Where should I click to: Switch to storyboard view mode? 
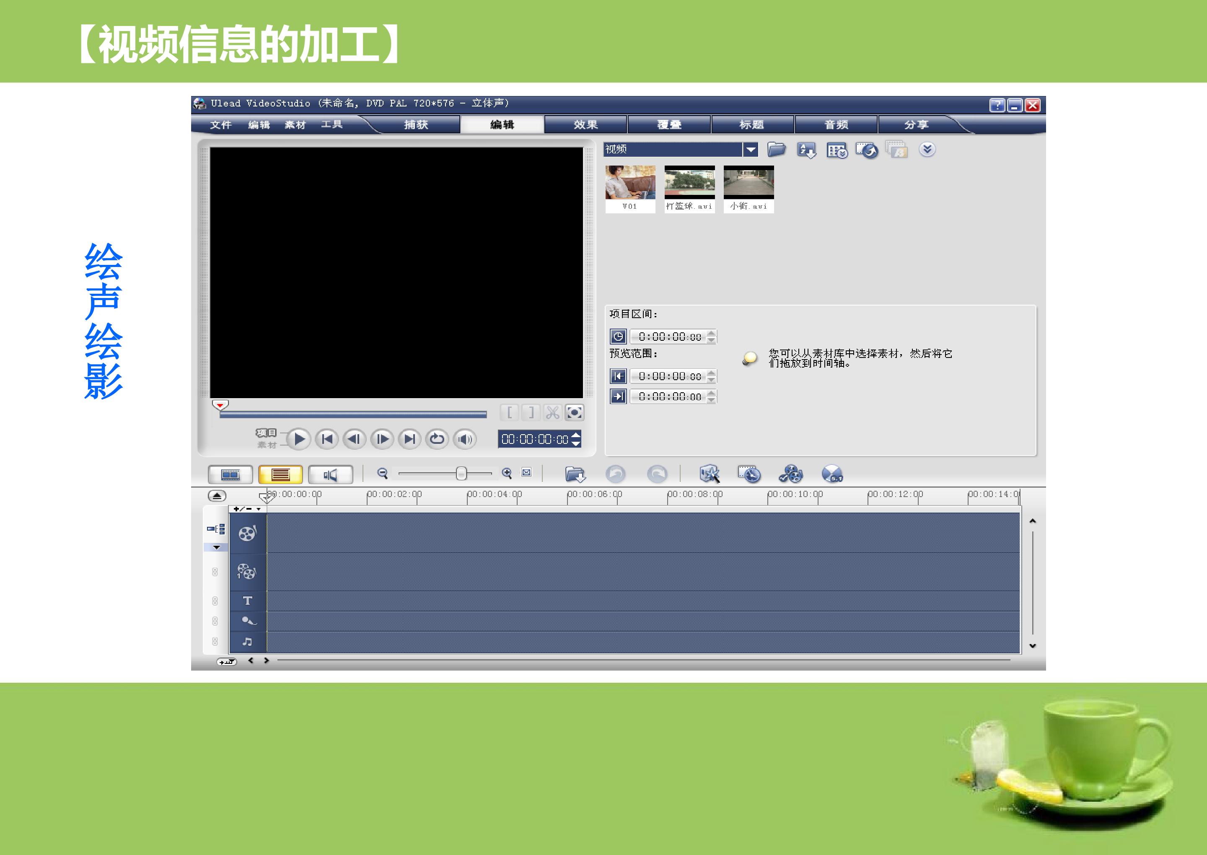pyautogui.click(x=230, y=474)
